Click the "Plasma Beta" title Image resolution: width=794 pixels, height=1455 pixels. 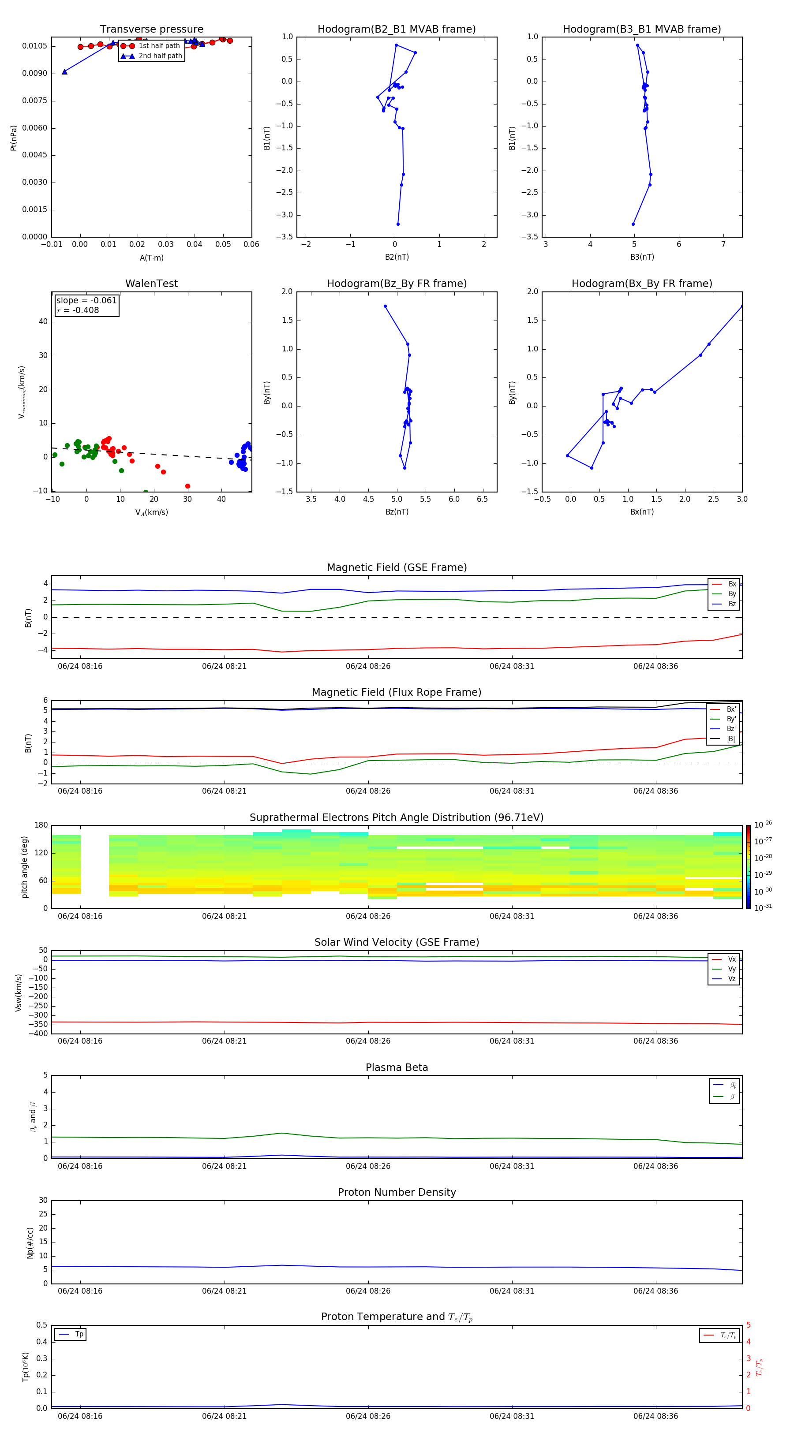click(397, 1068)
